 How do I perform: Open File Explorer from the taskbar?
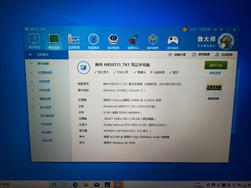point(86,185)
